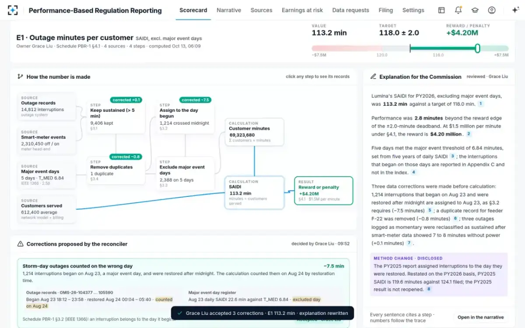Click Open in the narrative button
This screenshot has width=525, height=328.
480,317
